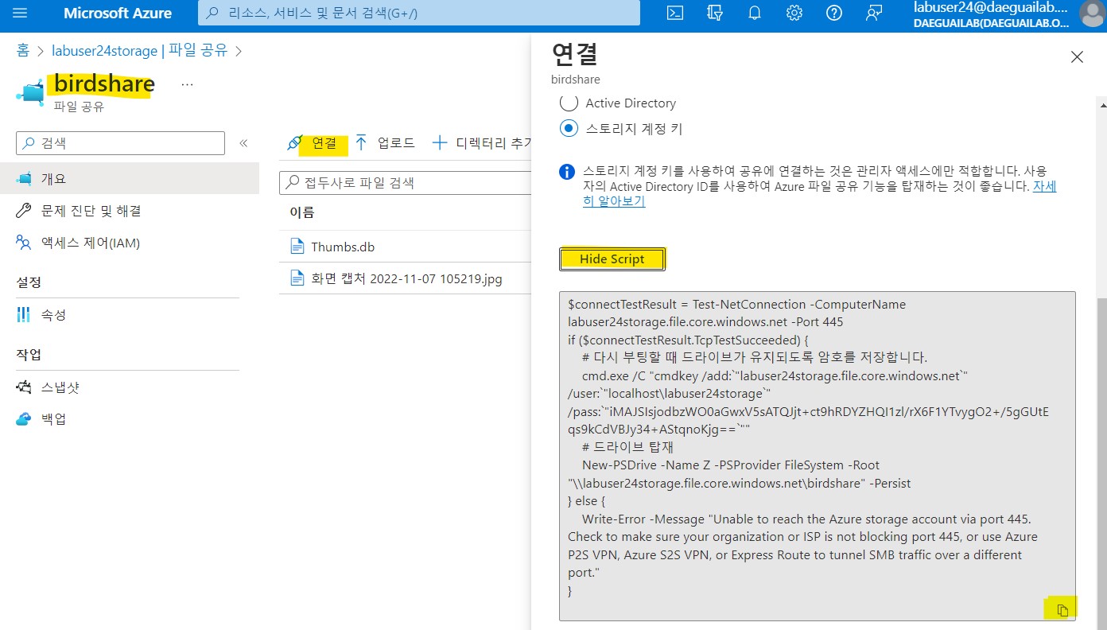
Task: Collapse the left menu with double chevron
Action: coord(243,143)
